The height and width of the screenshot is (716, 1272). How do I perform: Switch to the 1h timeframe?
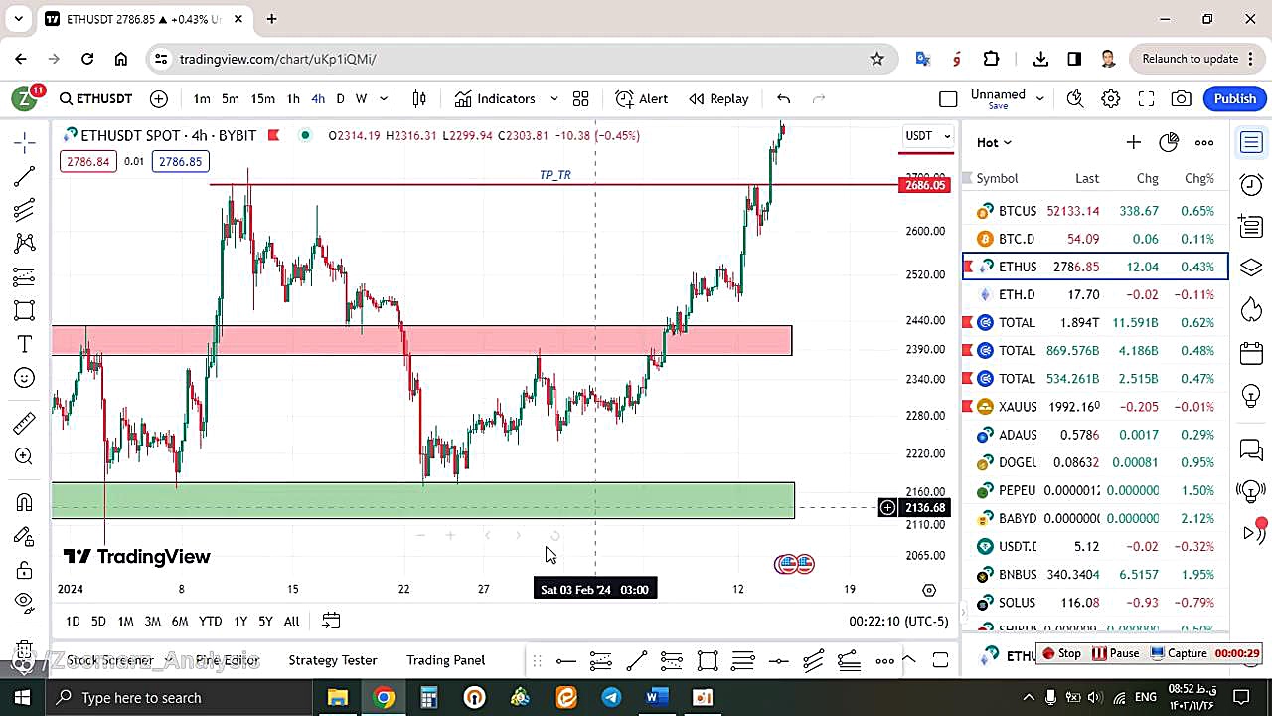click(x=293, y=98)
